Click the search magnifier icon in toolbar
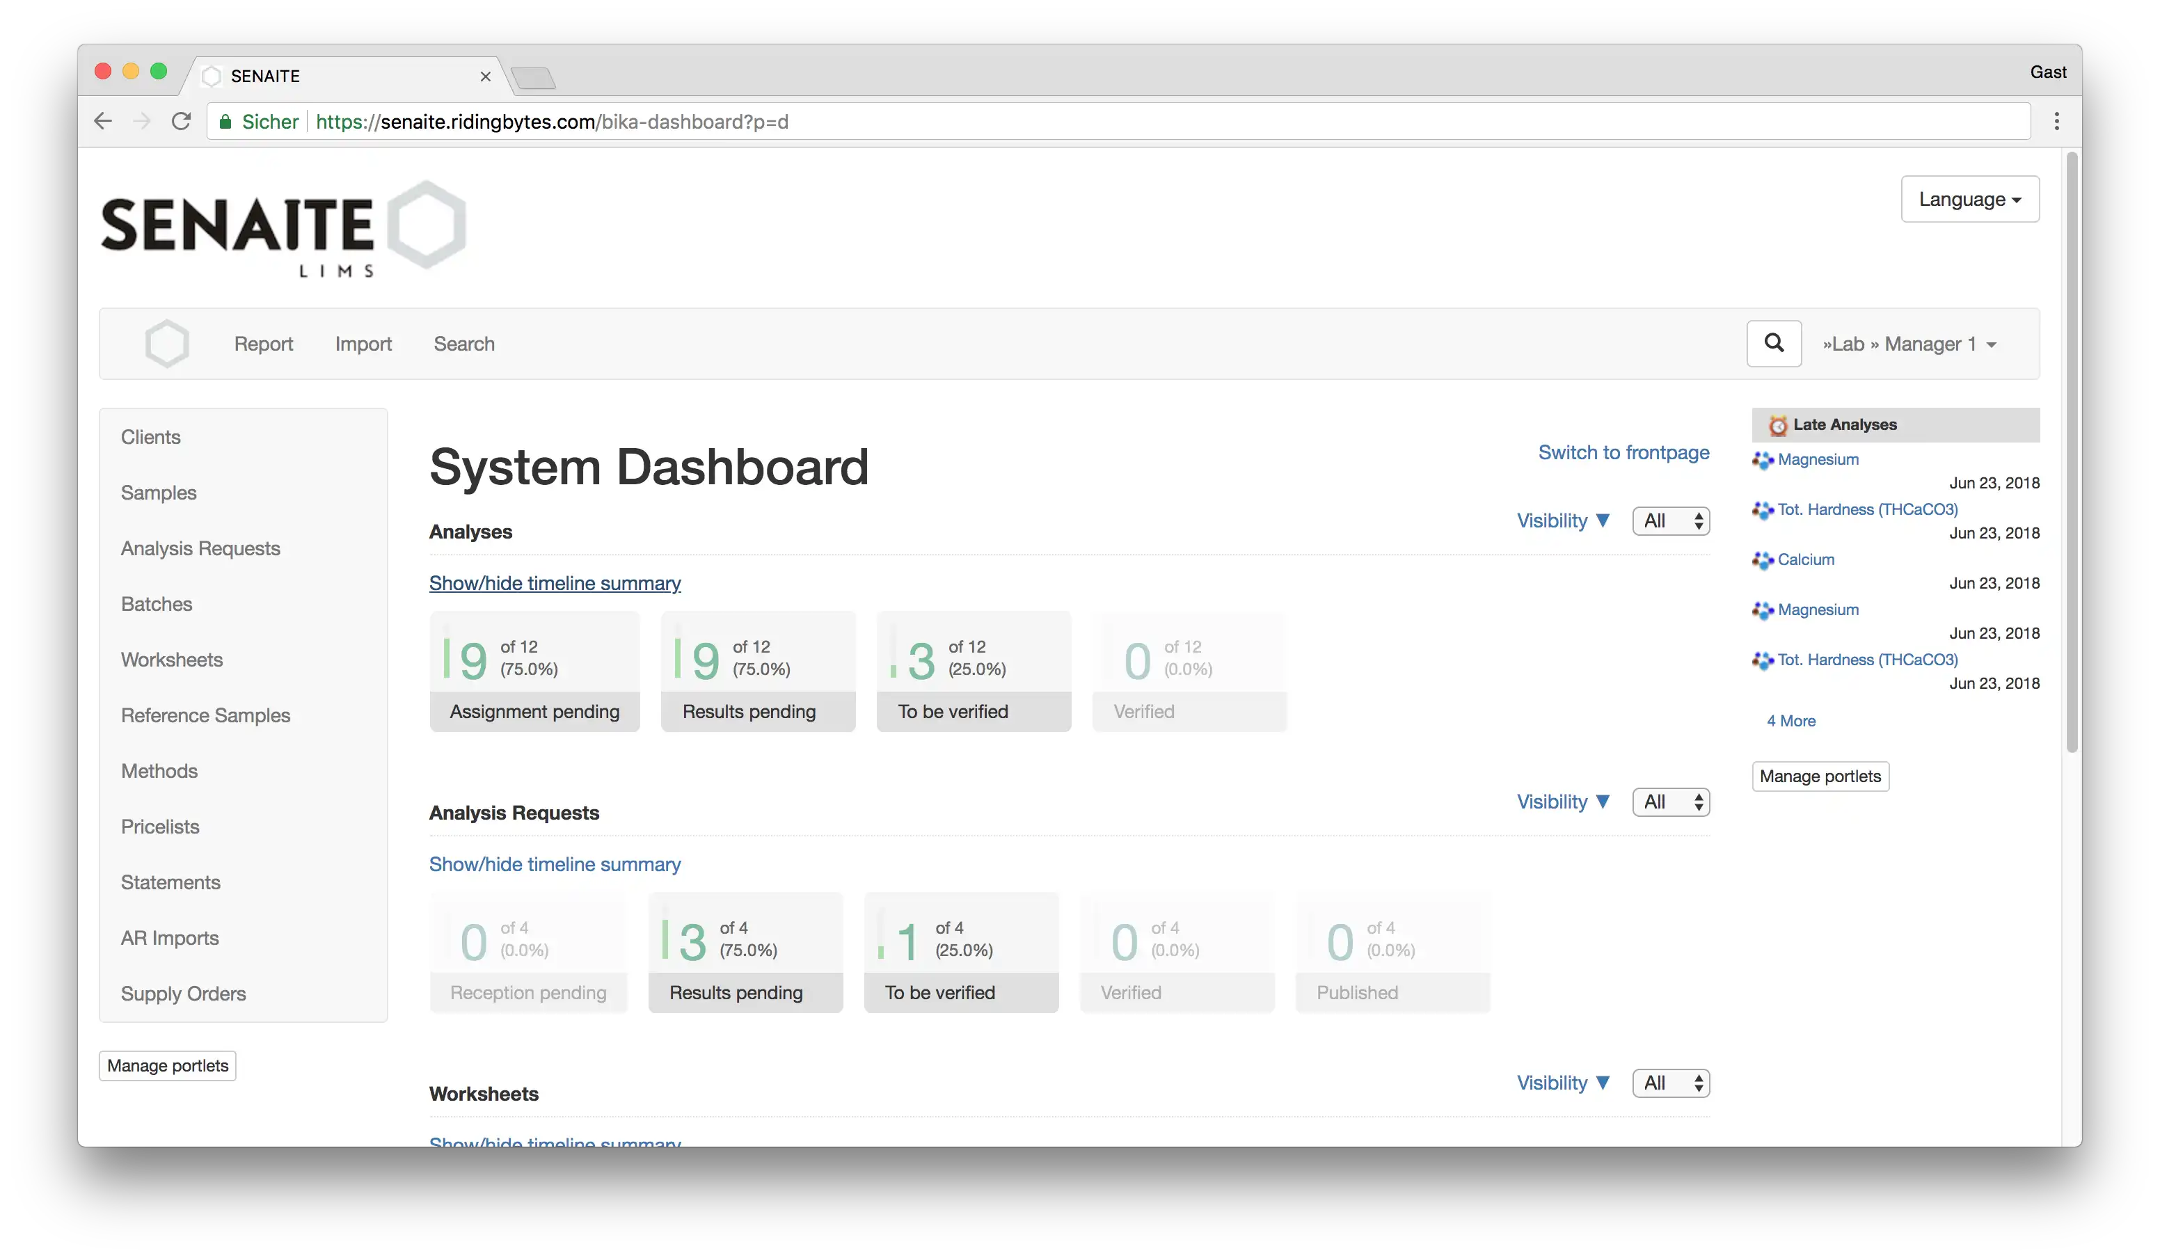 pyautogui.click(x=1774, y=343)
